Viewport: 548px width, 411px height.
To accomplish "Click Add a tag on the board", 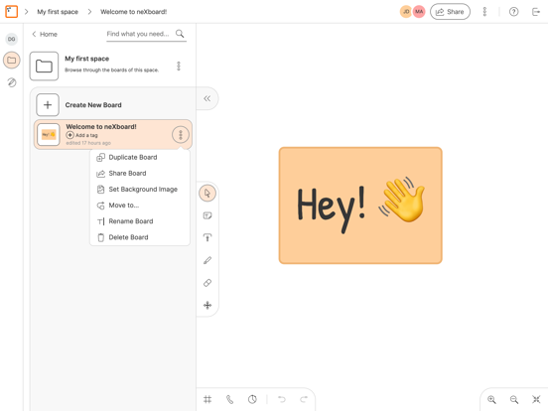I will (x=82, y=135).
